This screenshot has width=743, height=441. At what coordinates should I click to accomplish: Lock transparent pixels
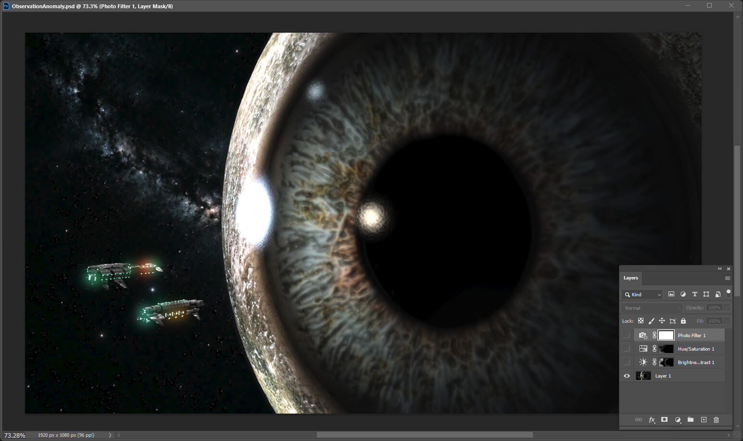641,321
